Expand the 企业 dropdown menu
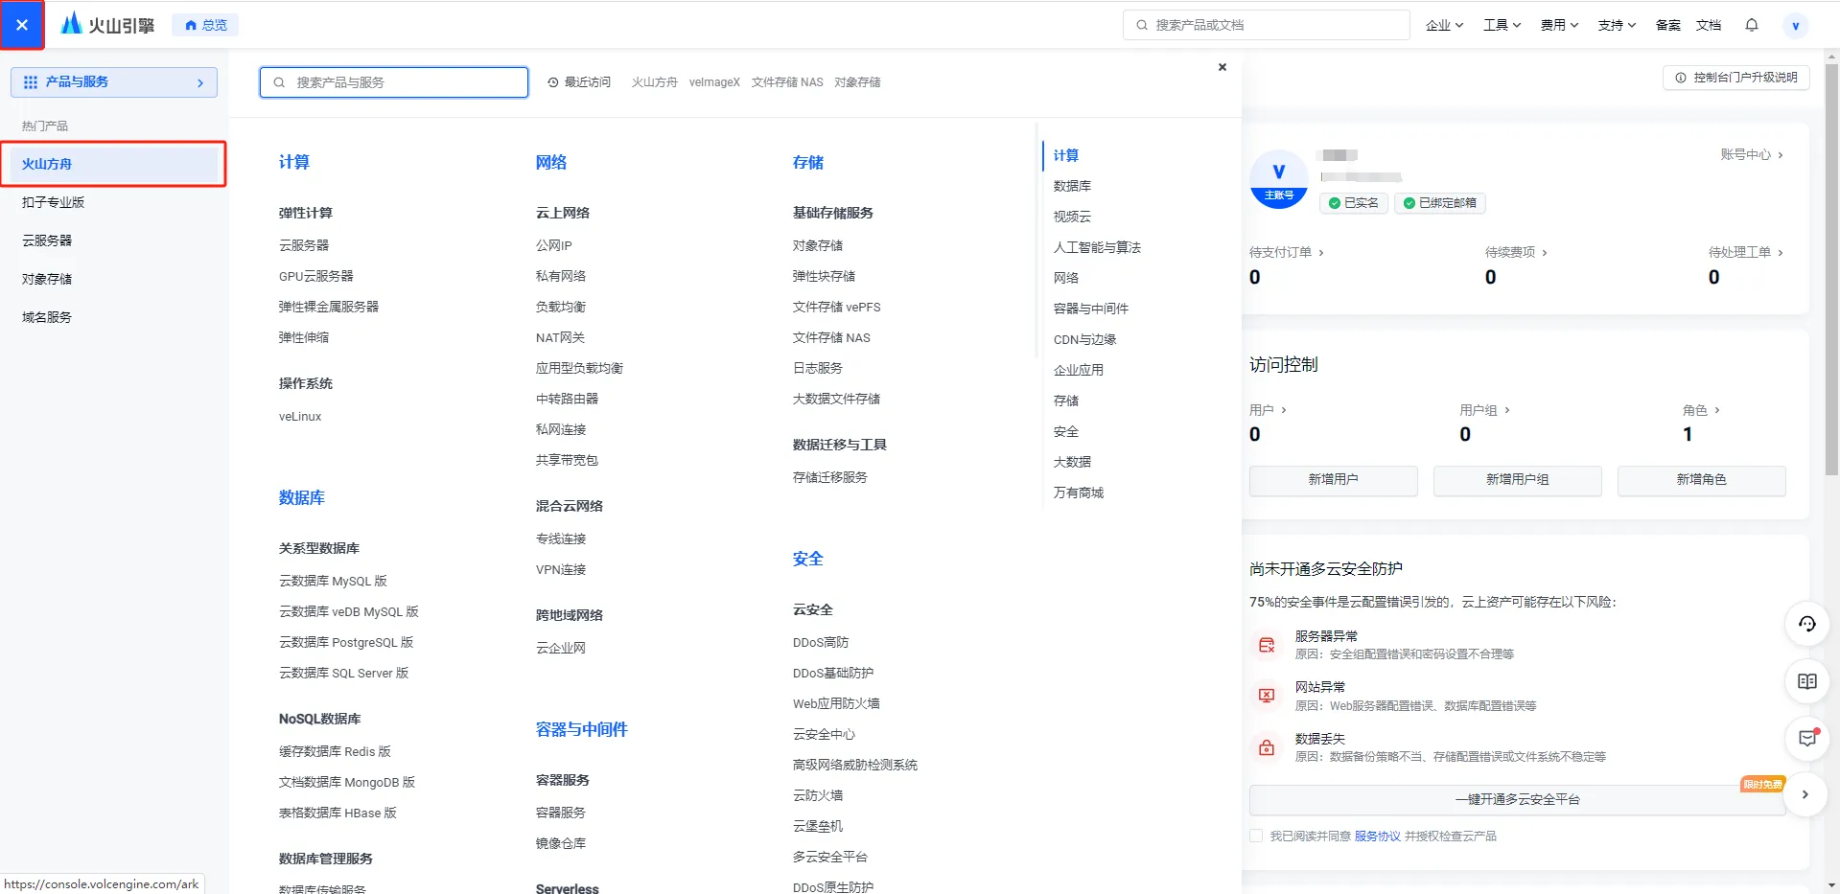Screen dimensions: 1840x894 click(1444, 25)
